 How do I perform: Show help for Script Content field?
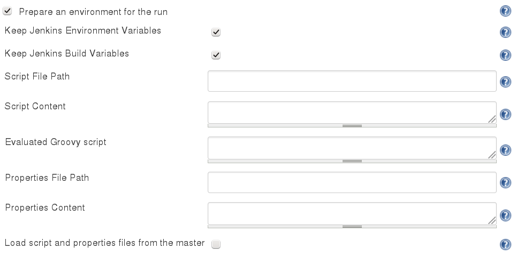tap(505, 115)
